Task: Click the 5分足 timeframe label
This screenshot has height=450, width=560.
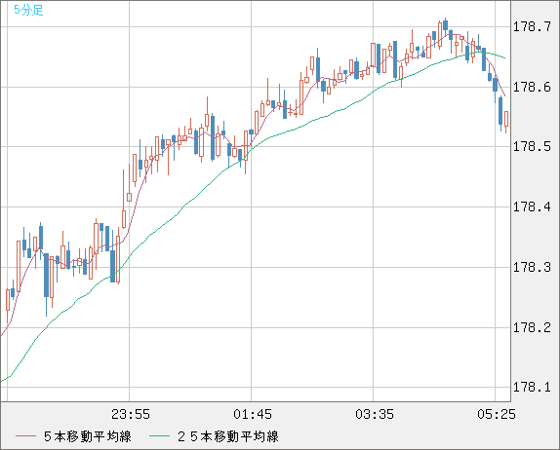Action: coord(28,10)
